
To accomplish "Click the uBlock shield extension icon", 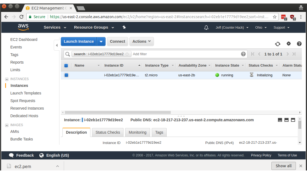I will pos(293,17).
